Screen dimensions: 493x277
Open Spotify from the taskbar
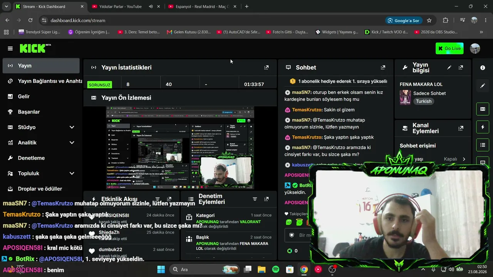(276, 269)
